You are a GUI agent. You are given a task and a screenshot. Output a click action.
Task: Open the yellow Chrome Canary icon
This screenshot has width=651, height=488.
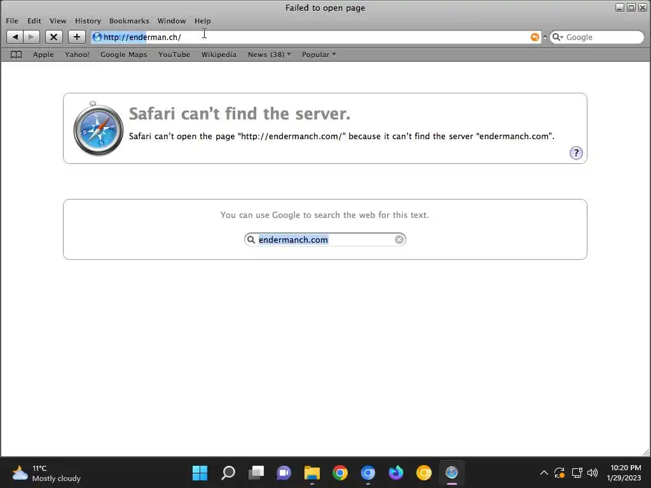[x=424, y=473]
